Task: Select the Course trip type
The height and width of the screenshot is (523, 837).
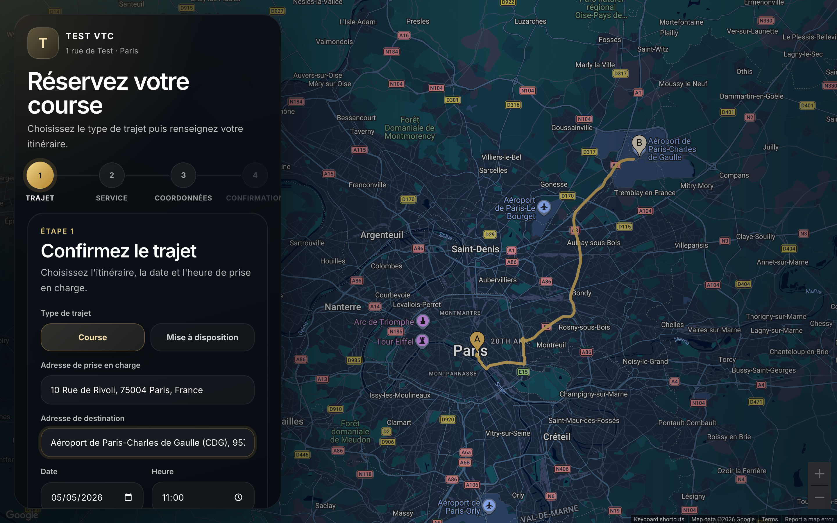Action: [x=93, y=337]
